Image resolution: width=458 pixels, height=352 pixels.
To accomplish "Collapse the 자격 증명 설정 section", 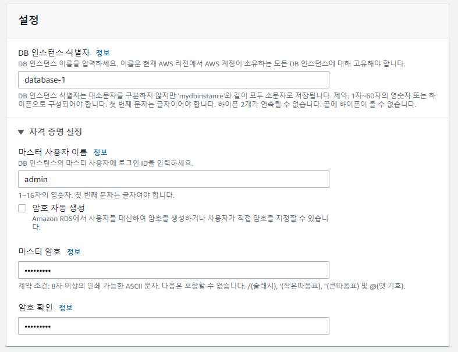I will (x=21, y=132).
